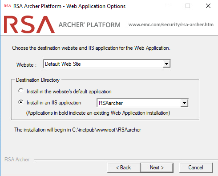Go back with the < Back button

coord(124,168)
